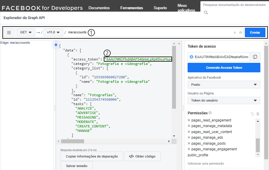269x170 pixels.
Task: Click the response vertical scrollbar thumb
Action: tap(174, 77)
